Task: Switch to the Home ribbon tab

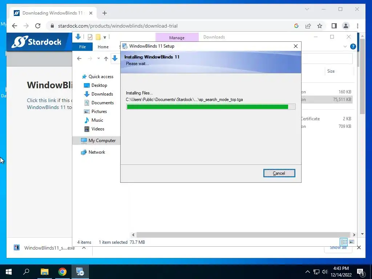Action: (103, 47)
